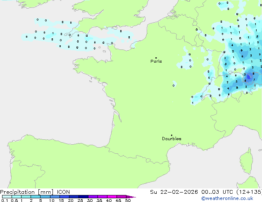Image resolution: width=262 pixels, height=202 pixels.
Task: Pick the 25–30 mm navy legend swatch
Action: coord(83,197)
